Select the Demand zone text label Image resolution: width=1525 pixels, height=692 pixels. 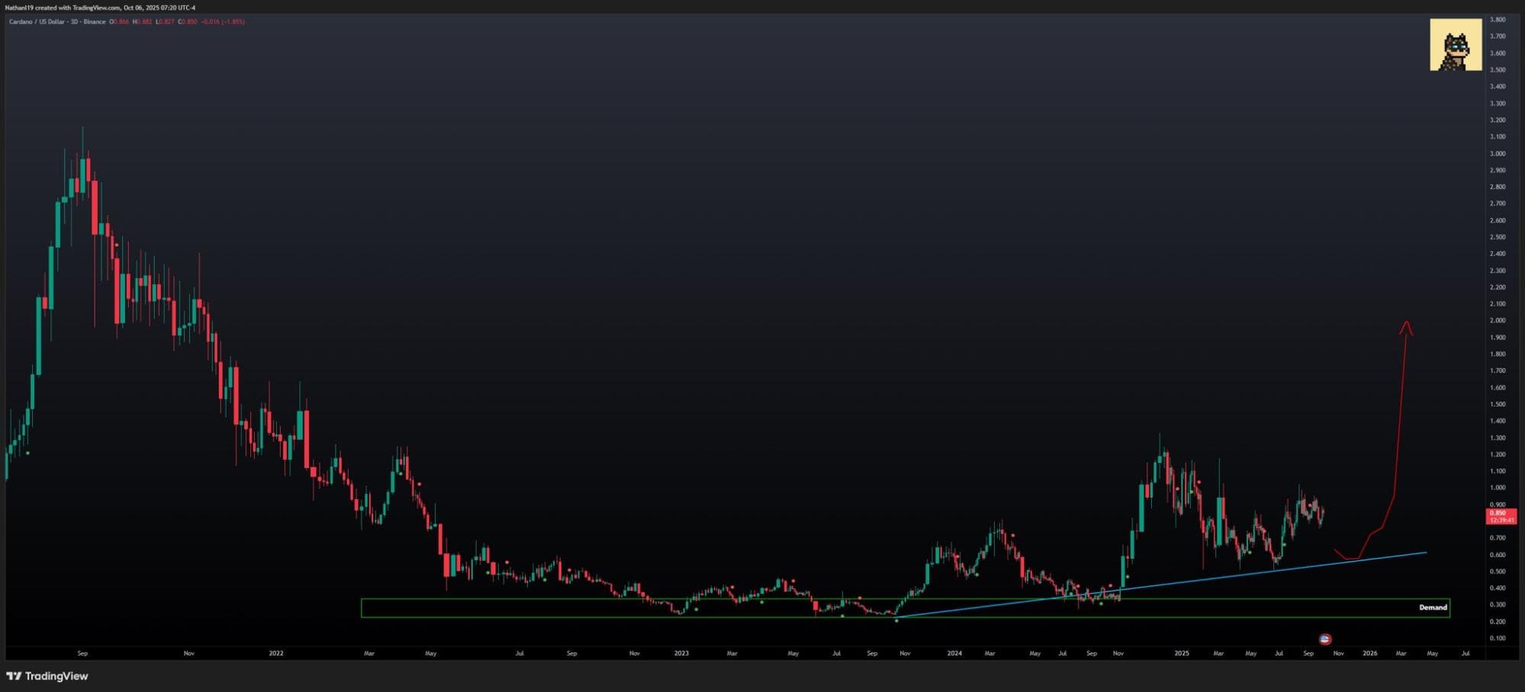tap(1432, 607)
